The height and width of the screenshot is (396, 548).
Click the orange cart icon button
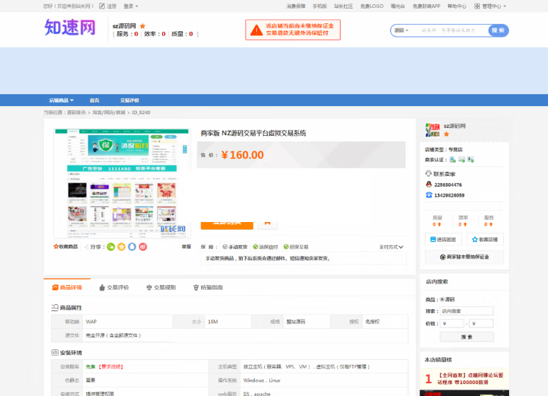[x=267, y=222]
